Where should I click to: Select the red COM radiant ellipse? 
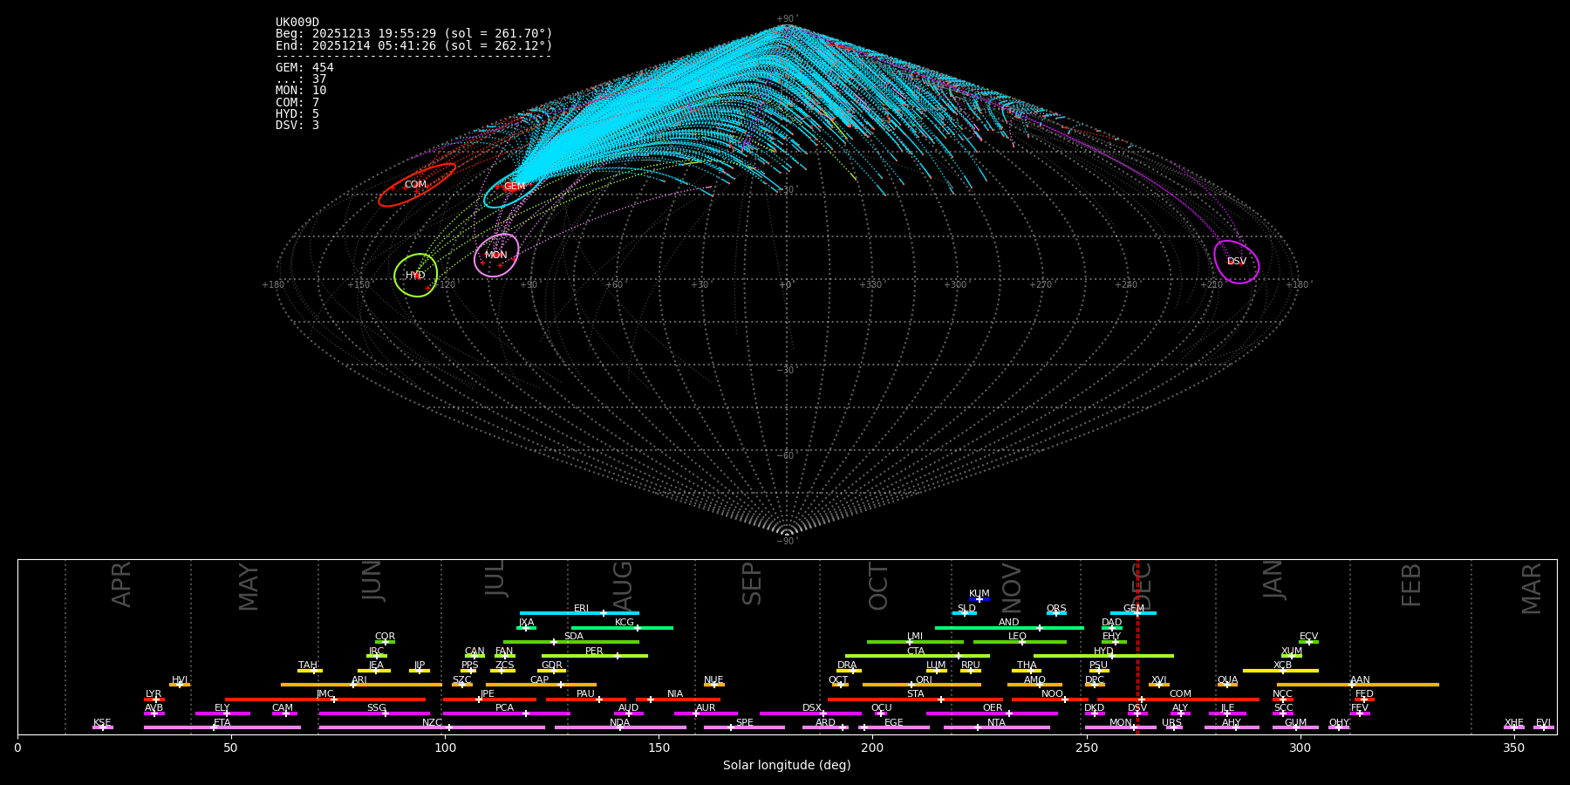coord(416,185)
